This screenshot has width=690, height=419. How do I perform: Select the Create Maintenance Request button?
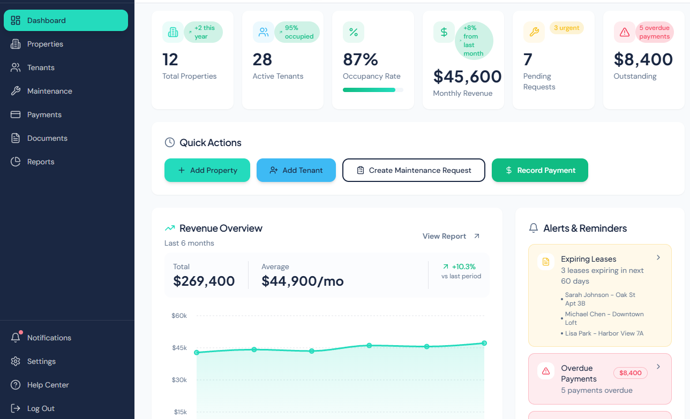click(x=414, y=170)
